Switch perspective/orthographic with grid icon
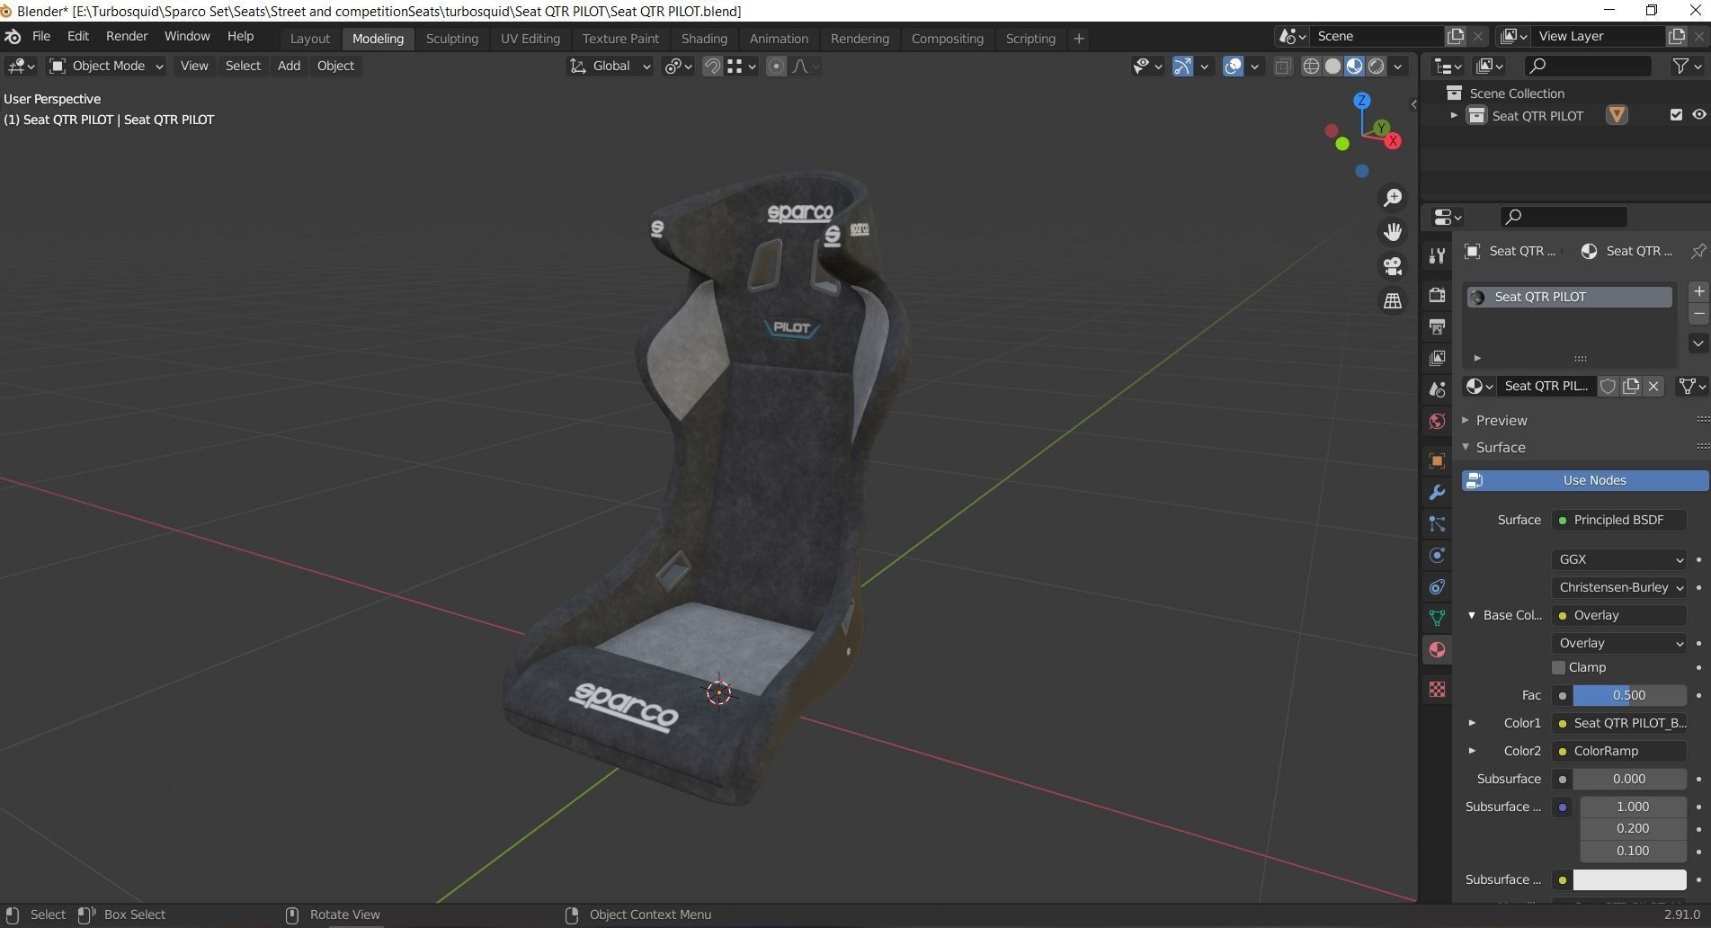The height and width of the screenshot is (928, 1711). (x=1393, y=300)
